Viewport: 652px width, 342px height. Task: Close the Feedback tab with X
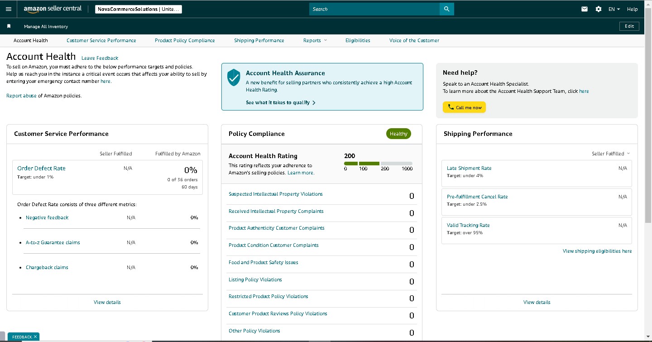pyautogui.click(x=35, y=337)
